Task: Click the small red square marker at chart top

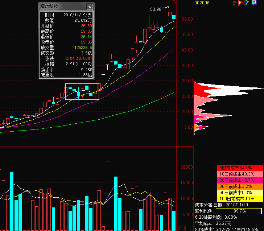Action: click(x=173, y=2)
